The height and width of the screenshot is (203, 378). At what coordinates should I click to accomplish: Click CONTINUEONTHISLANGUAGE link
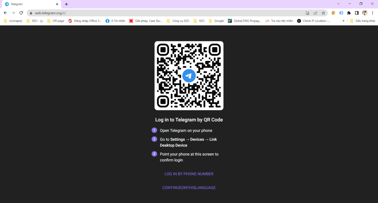(x=189, y=188)
